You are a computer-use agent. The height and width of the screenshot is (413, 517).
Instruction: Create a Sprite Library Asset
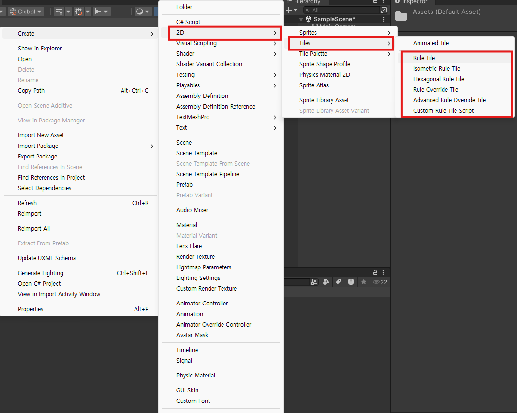pyautogui.click(x=339, y=100)
